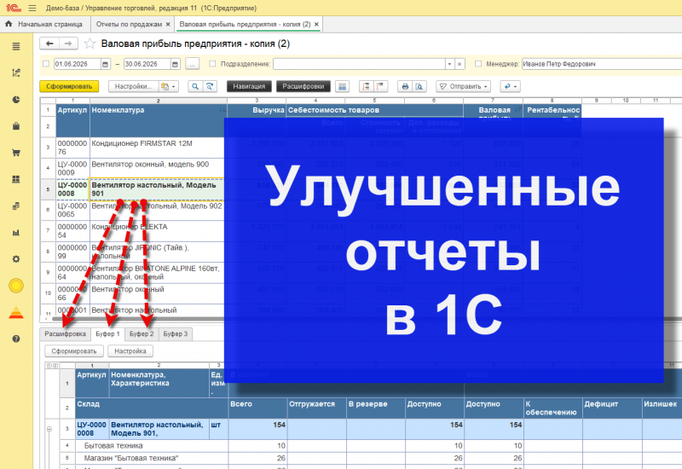Screen dimensions: 682x469
Task: Click the Расшифровки button
Action: pos(303,86)
